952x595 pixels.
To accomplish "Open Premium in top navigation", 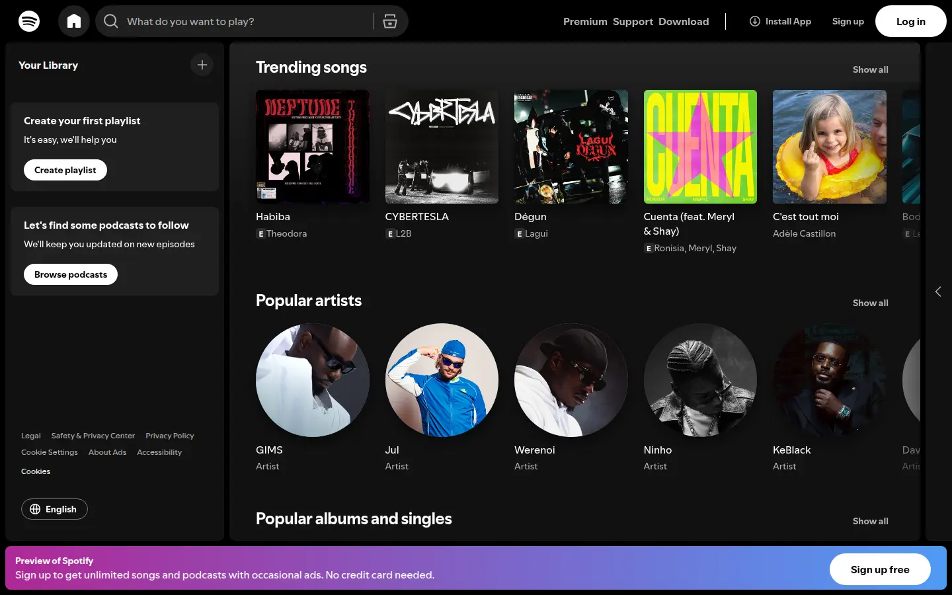I will click(x=585, y=21).
